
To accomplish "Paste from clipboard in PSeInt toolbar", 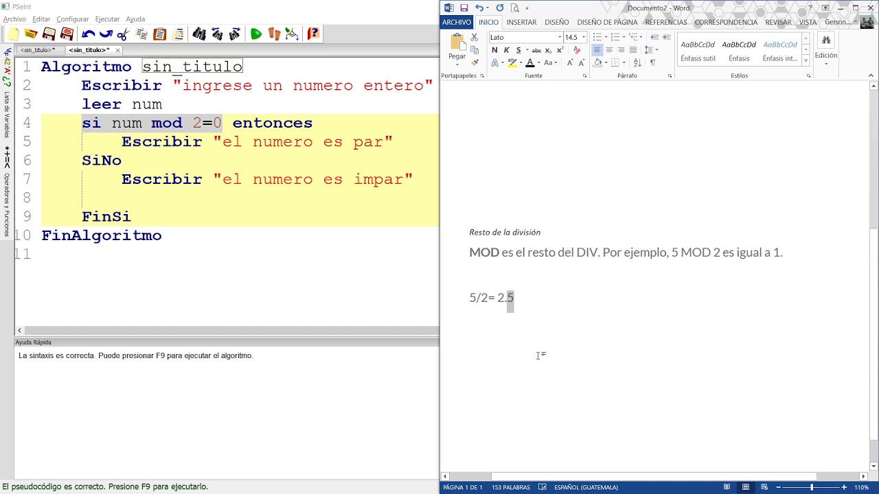I will (160, 34).
